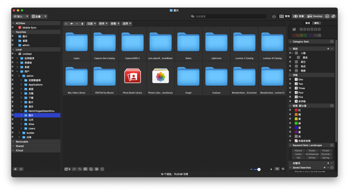Switch to 管理 manage mode

tap(285, 16)
